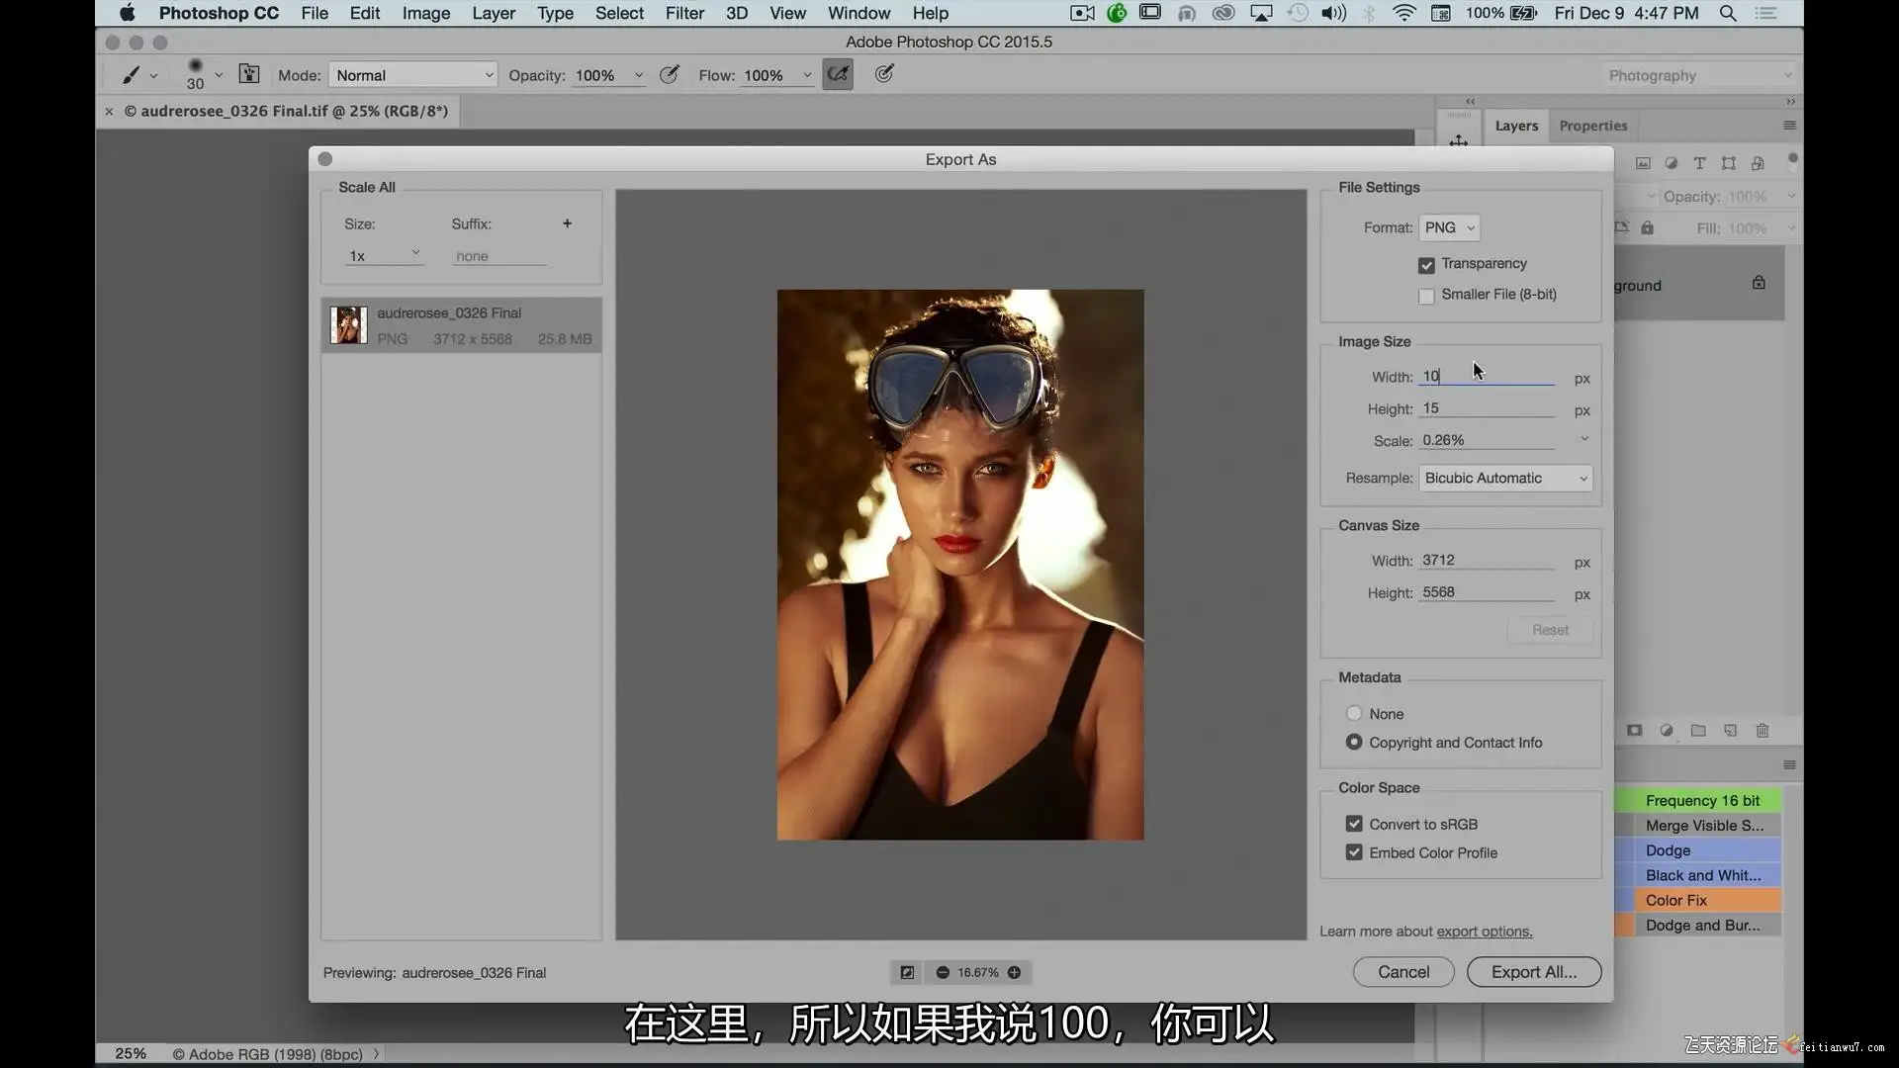Open the Filter menu
Image resolution: width=1899 pixels, height=1068 pixels.
pyautogui.click(x=684, y=13)
